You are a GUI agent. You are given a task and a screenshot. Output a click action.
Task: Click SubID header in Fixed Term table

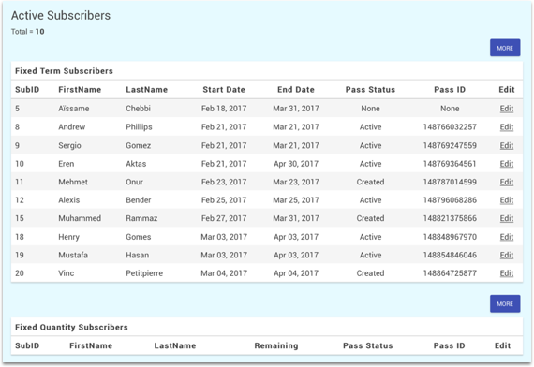click(27, 90)
